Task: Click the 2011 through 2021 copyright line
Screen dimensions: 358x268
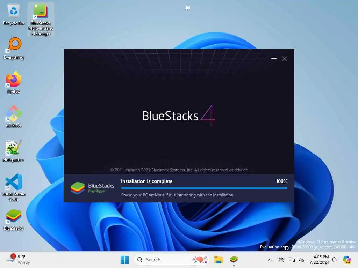Action: click(179, 170)
